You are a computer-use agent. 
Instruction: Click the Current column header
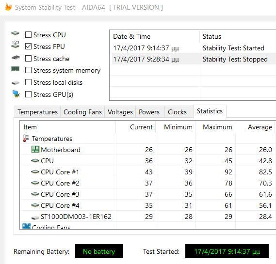(x=136, y=127)
